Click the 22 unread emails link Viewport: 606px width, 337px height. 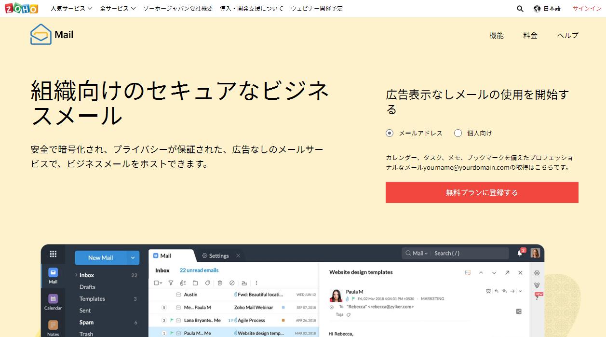pos(199,270)
